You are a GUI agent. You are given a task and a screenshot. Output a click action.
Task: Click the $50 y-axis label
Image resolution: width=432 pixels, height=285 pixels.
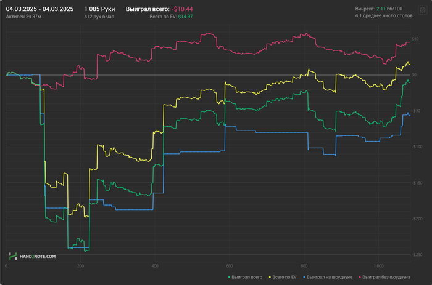(x=415, y=39)
